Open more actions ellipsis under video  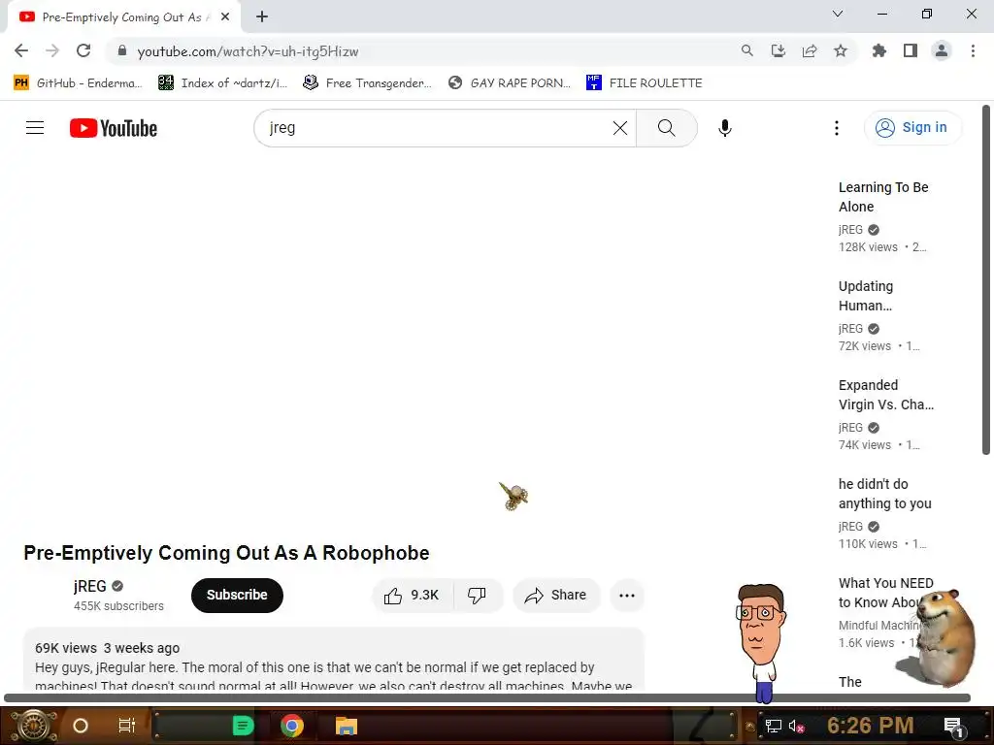click(626, 596)
